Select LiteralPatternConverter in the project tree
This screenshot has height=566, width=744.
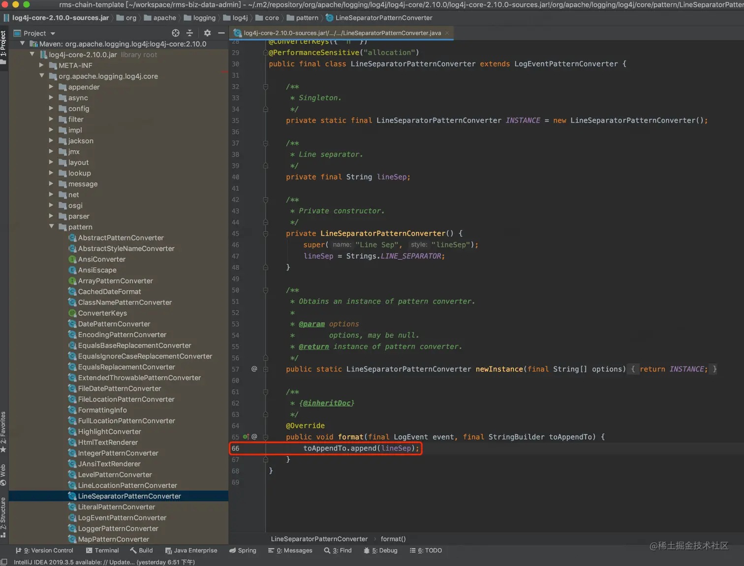click(117, 507)
